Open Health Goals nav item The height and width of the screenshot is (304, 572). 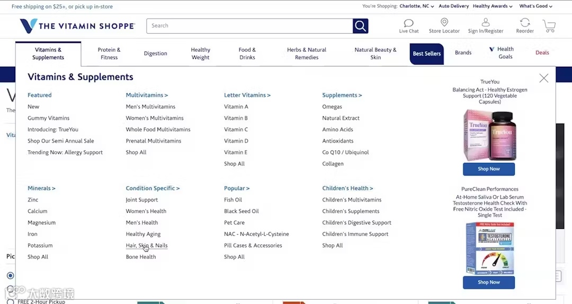502,53
